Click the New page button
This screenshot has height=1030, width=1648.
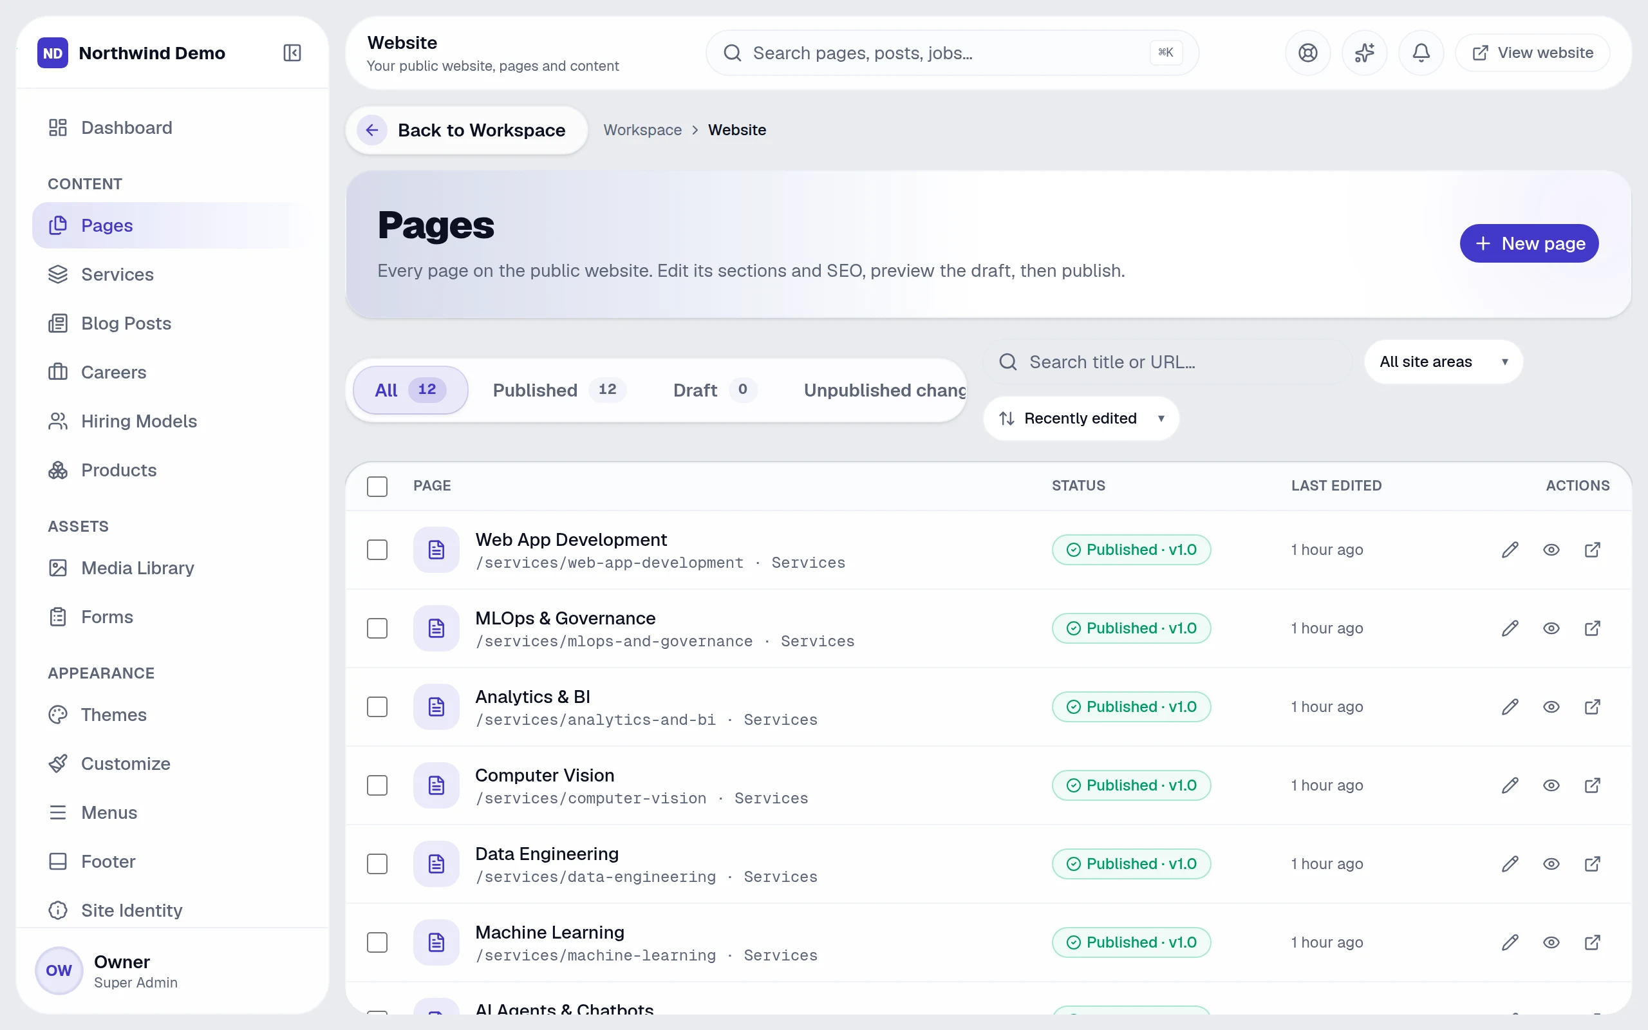[1529, 243]
